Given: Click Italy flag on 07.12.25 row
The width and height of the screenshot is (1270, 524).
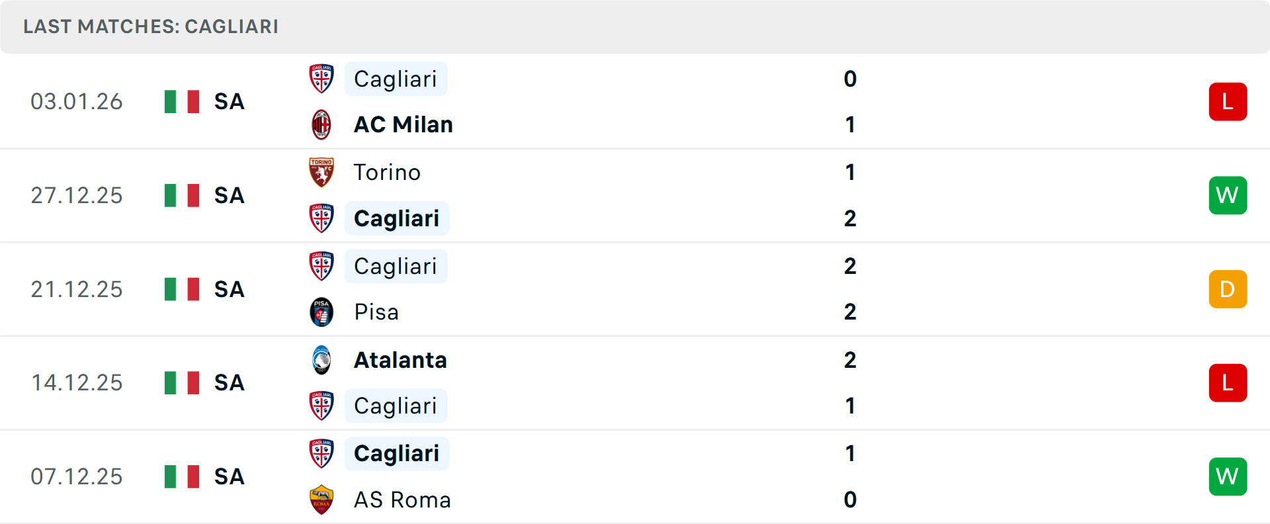Looking at the screenshot, I should (x=182, y=476).
